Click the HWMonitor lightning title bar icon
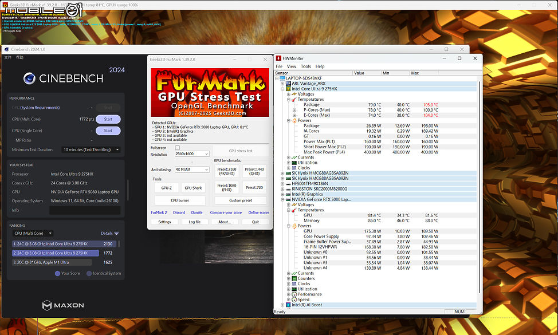558x335 pixels. [278, 58]
